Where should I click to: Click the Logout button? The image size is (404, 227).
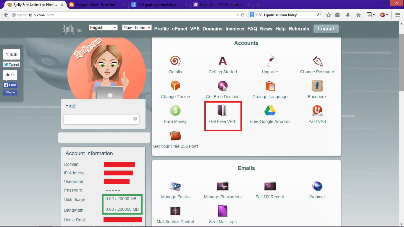click(326, 29)
